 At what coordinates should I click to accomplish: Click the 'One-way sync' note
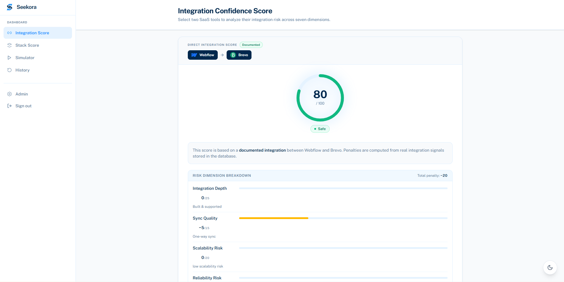(x=204, y=236)
